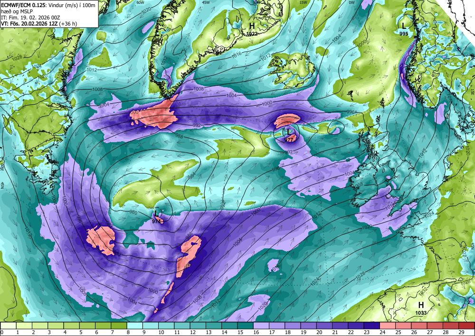Click the VT: Fös. 20.02.2026 12Z line
Image resolution: width=475 pixels, height=336 pixels.
coord(39,24)
